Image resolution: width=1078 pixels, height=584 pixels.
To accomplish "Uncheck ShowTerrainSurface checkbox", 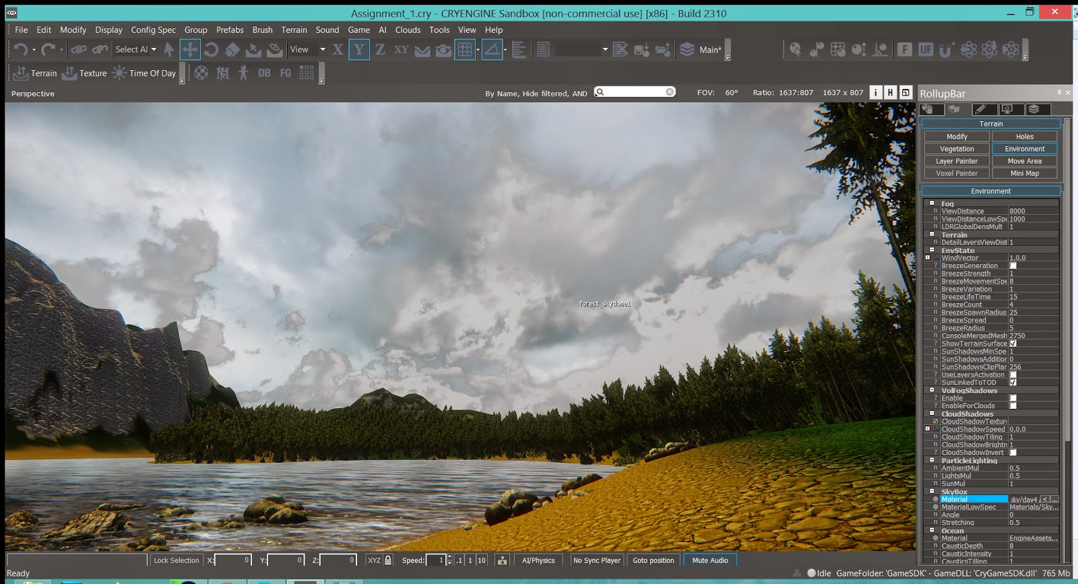I will click(1013, 344).
